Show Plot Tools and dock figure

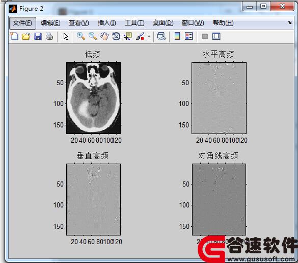click(216, 36)
